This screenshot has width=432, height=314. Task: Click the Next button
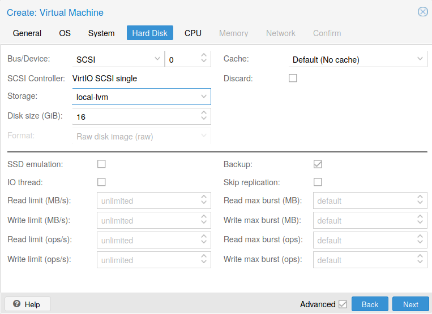[410, 304]
